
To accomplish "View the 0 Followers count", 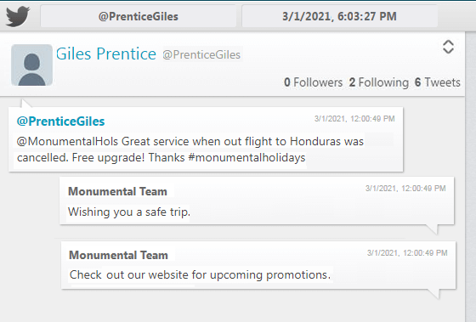I will point(313,82).
